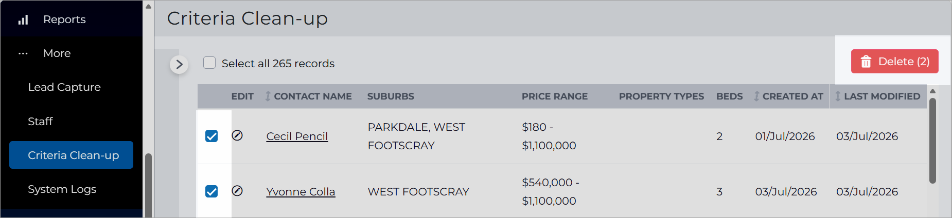This screenshot has height=218, width=952.
Task: Uncheck the Cecil Pencil row checkbox
Action: [211, 136]
